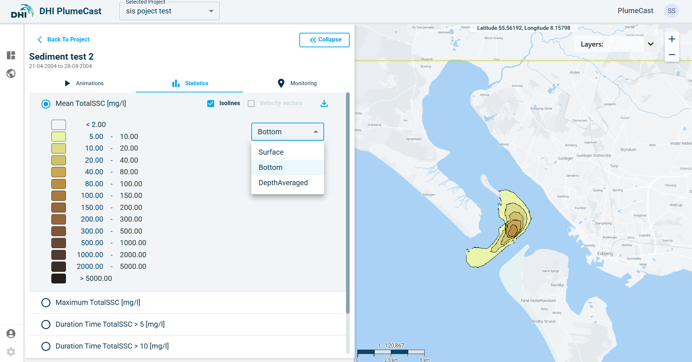This screenshot has height=362, width=692.
Task: Click the 5.00 - 10.00 legend color swatch
Action: point(59,137)
